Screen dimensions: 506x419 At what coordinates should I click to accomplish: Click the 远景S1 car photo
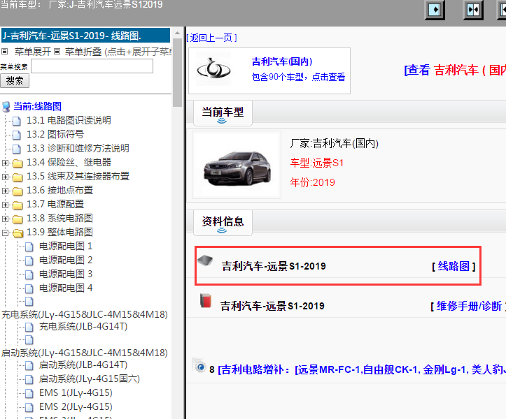pos(237,165)
